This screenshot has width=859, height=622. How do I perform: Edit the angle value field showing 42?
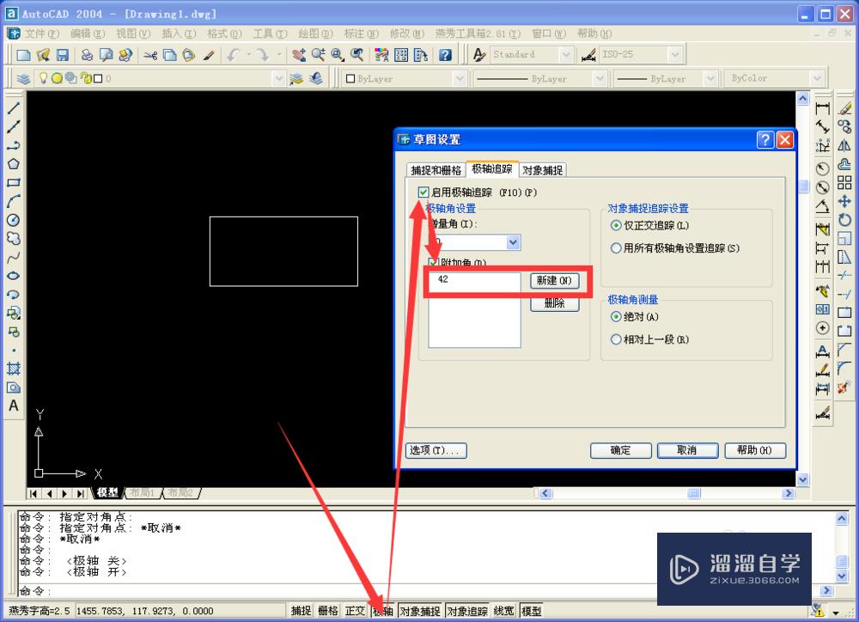coord(473,281)
